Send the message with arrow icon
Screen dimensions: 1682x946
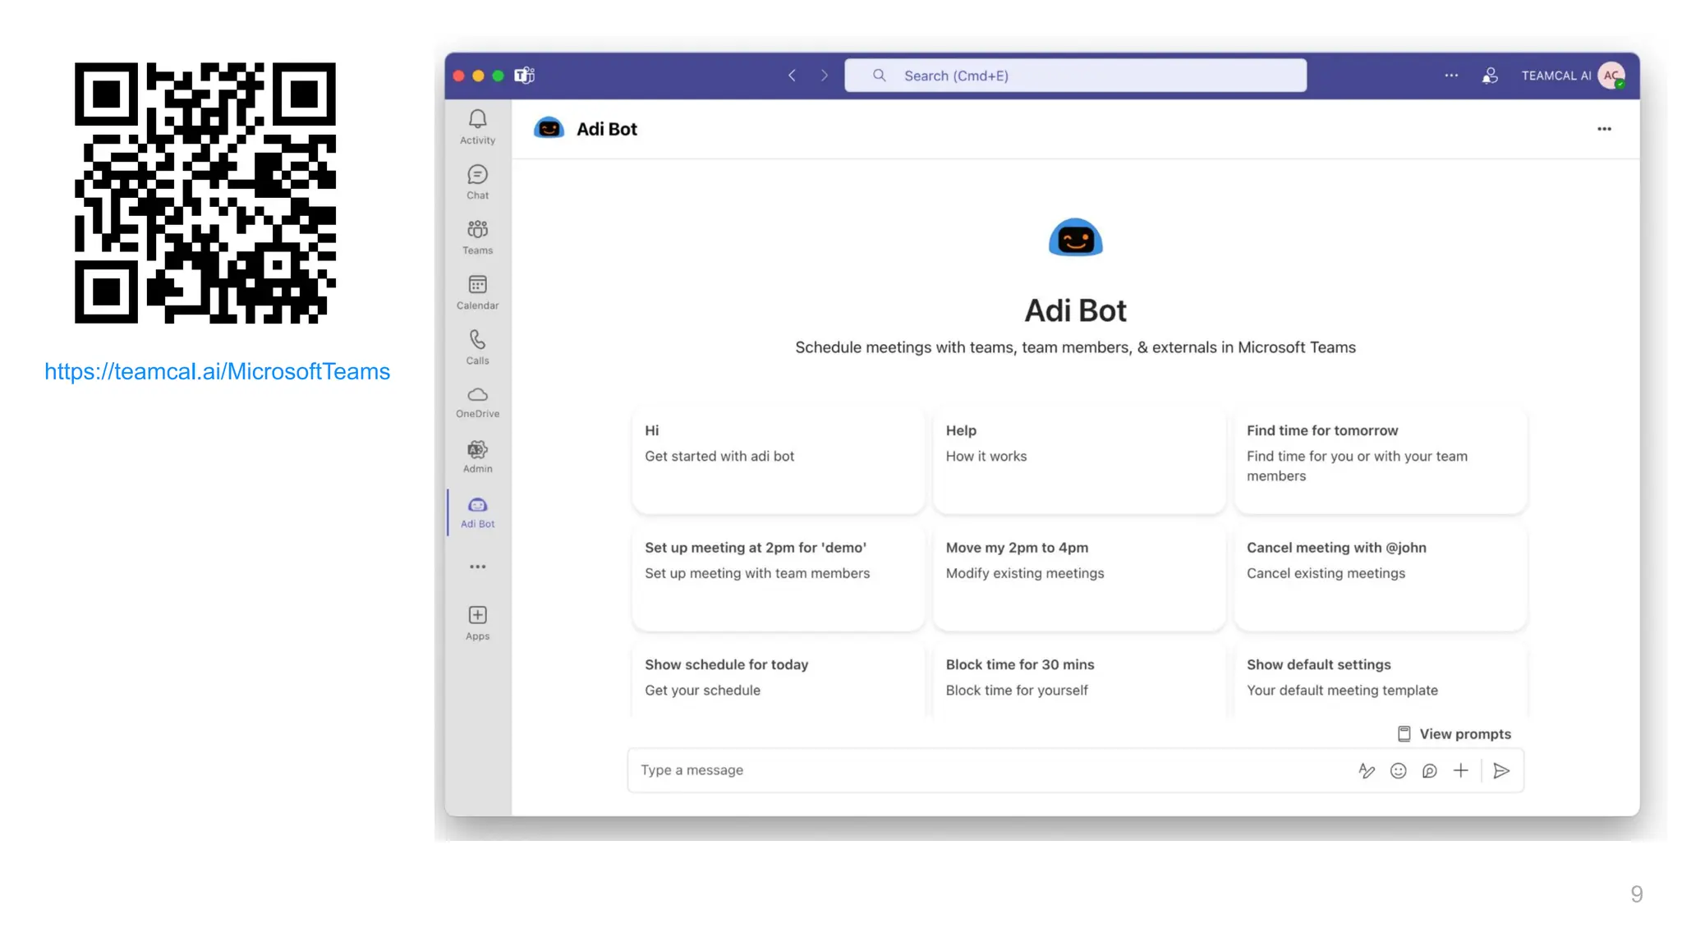[1501, 770]
